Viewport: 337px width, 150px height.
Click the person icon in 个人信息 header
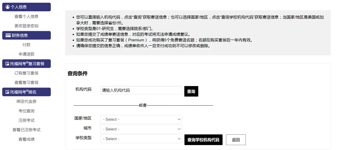coord(7,7)
